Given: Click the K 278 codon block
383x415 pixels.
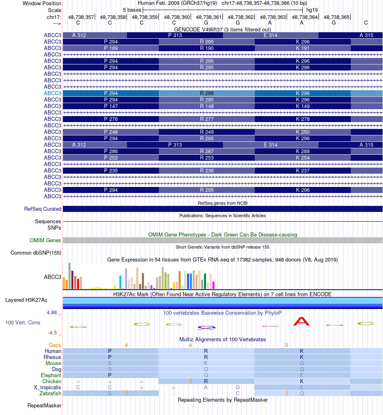Looking at the screenshot, I should (302, 119).
